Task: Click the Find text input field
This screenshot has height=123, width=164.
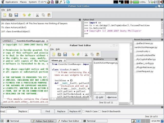Action: coord(12,111)
